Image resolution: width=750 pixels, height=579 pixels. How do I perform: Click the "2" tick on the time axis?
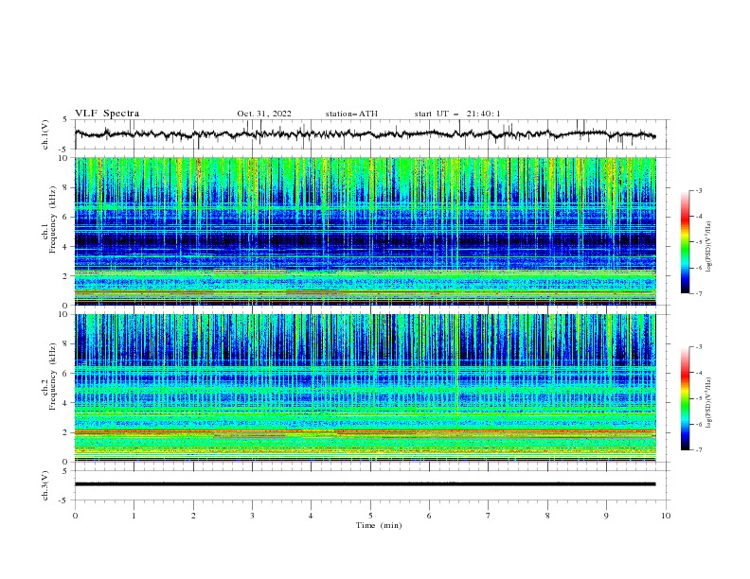click(193, 516)
